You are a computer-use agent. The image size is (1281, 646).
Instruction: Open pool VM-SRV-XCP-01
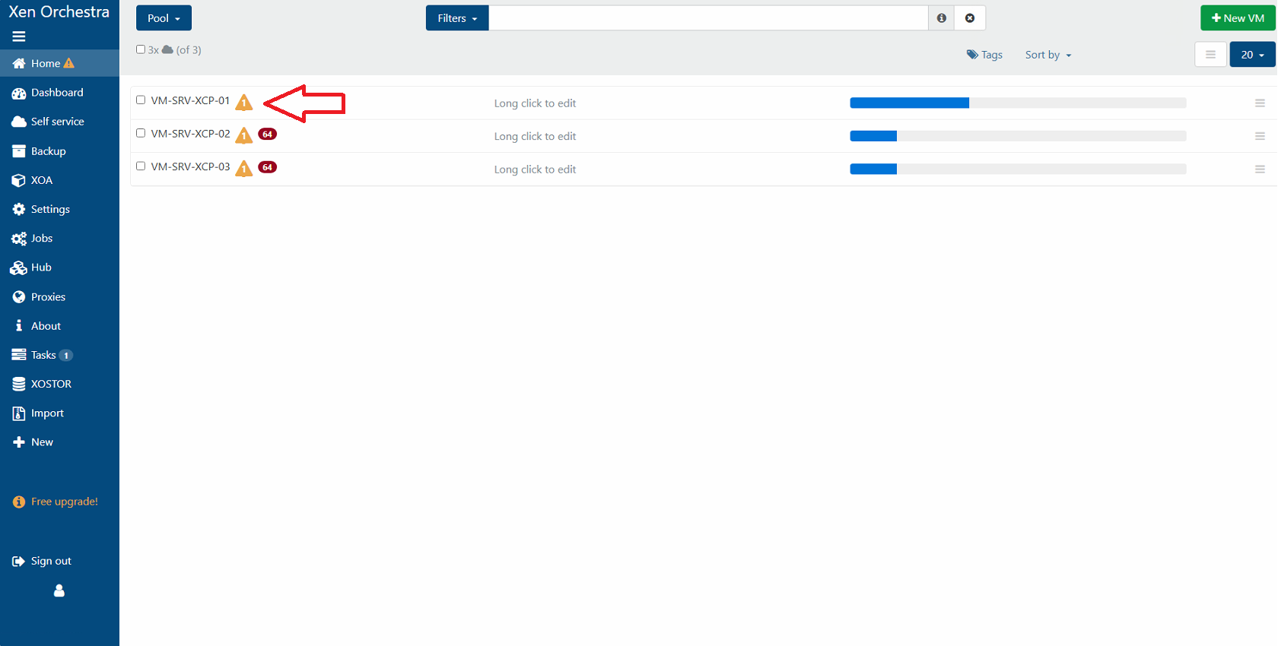(x=190, y=100)
